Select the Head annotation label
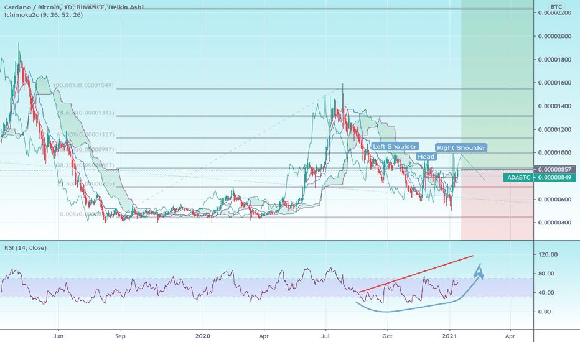This screenshot has width=580, height=342. click(426, 157)
